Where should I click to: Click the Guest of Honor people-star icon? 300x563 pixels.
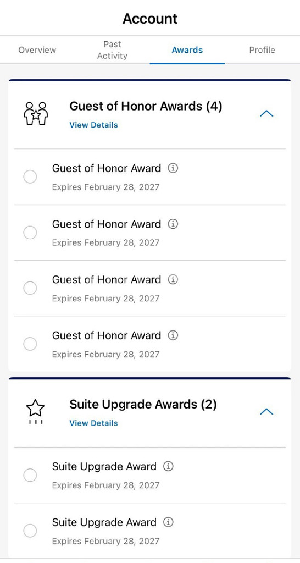[36, 113]
